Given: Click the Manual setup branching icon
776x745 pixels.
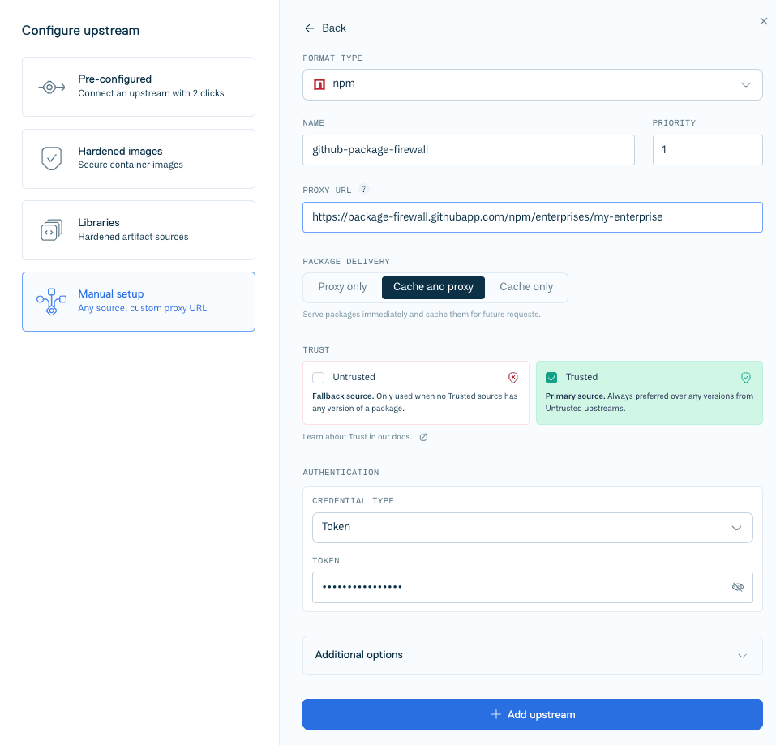Looking at the screenshot, I should [x=51, y=302].
